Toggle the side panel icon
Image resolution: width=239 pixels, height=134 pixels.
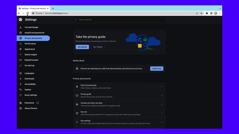211,13
